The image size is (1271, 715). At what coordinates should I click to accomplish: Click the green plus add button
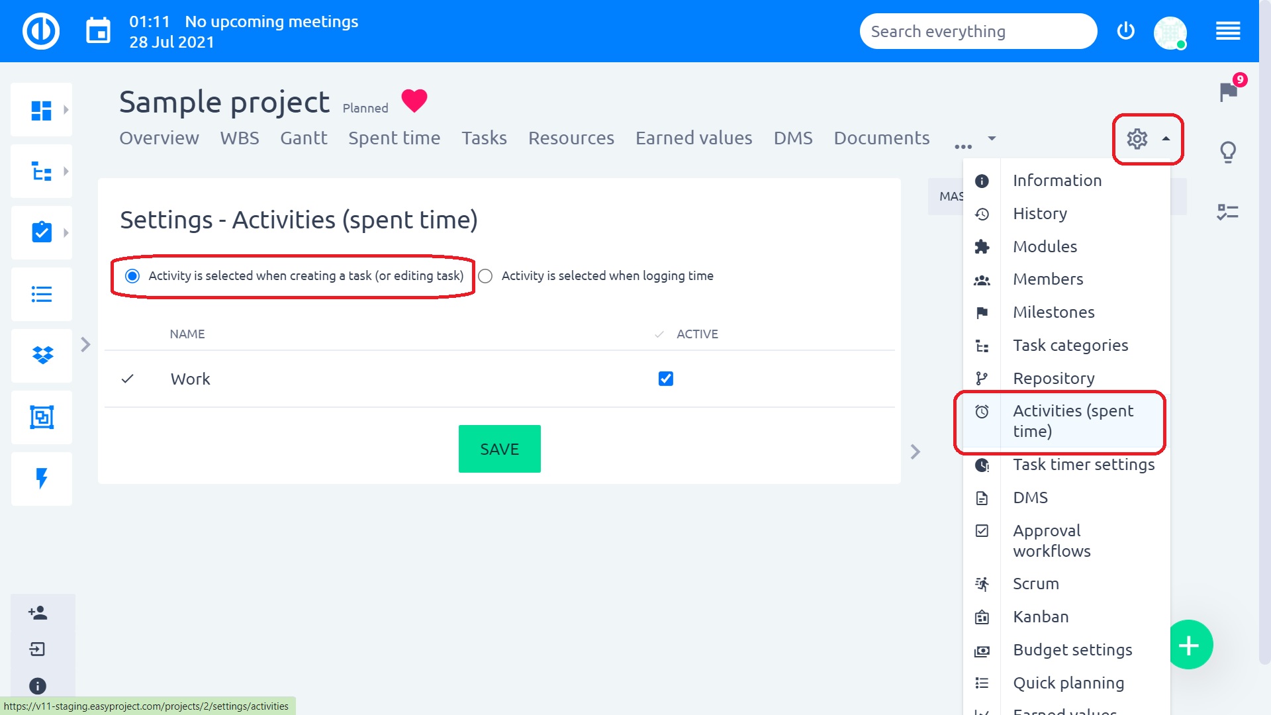tap(1189, 645)
